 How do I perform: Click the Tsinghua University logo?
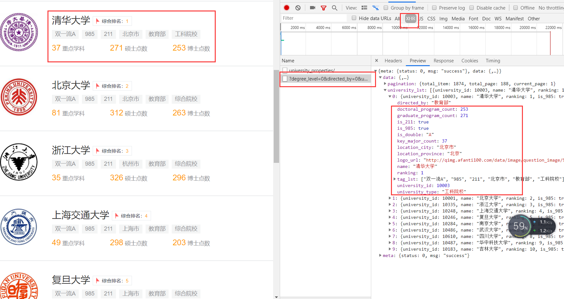19,32
